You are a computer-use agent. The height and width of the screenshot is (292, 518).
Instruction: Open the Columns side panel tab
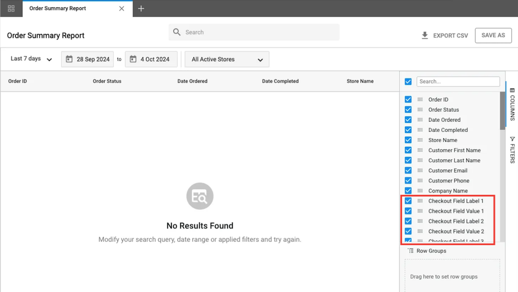(x=512, y=104)
